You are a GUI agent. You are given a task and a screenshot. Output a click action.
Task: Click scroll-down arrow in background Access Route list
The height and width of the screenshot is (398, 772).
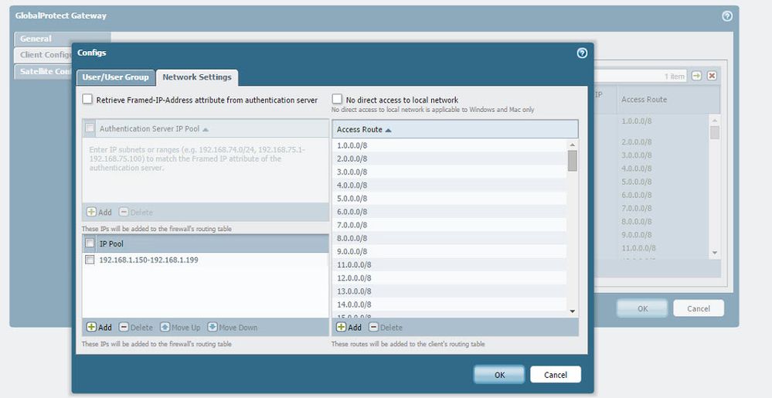(714, 253)
